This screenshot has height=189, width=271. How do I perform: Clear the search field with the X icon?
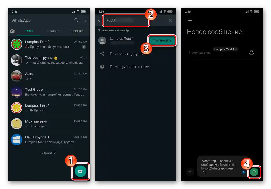(x=170, y=20)
